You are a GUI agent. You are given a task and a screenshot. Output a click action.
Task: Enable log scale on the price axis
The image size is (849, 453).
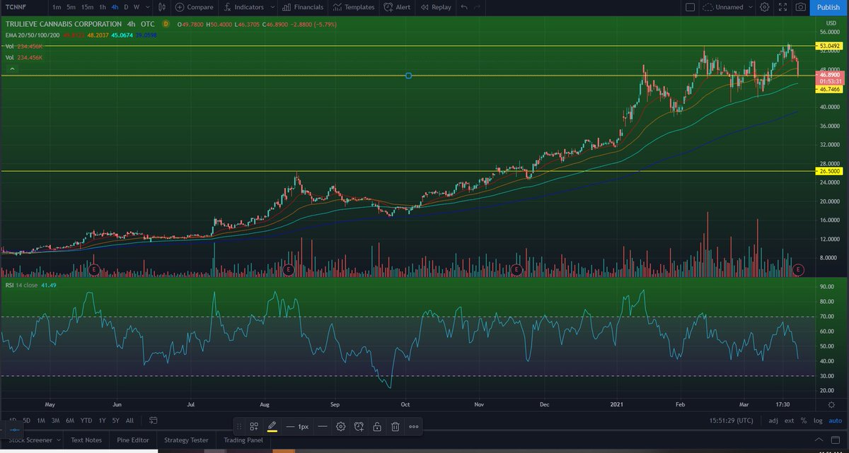click(817, 420)
